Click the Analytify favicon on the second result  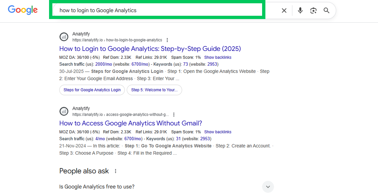pyautogui.click(x=64, y=111)
